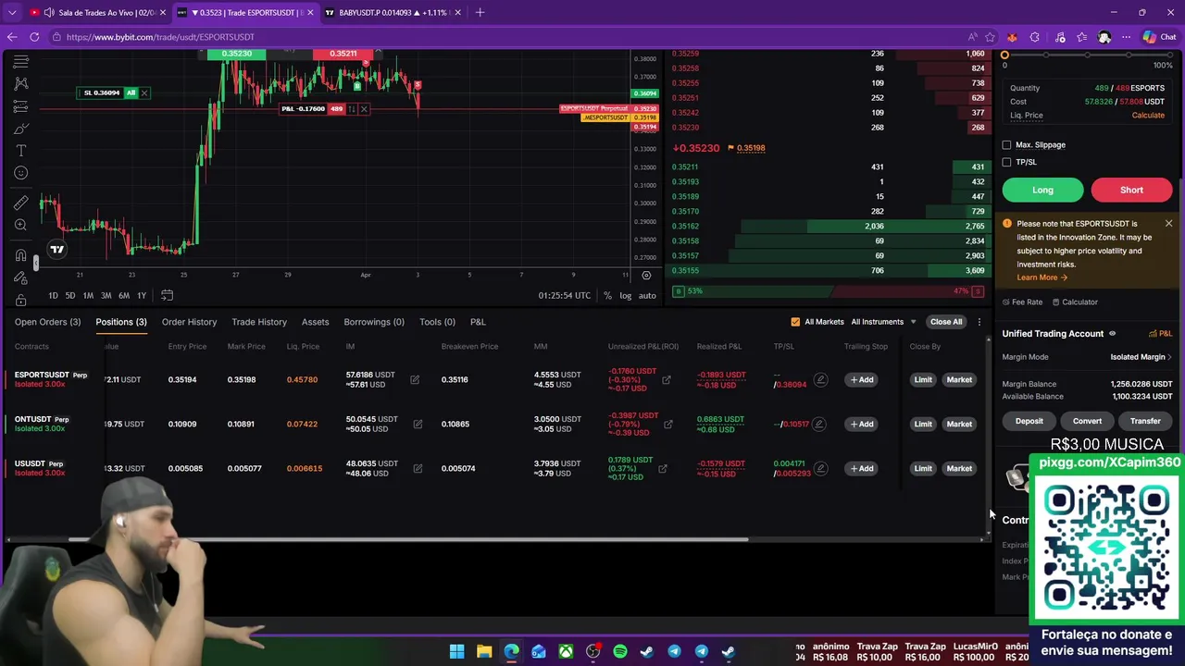1185x666 pixels.
Task: Edit ESPORTSUSDT margin icon
Action: coord(415,379)
